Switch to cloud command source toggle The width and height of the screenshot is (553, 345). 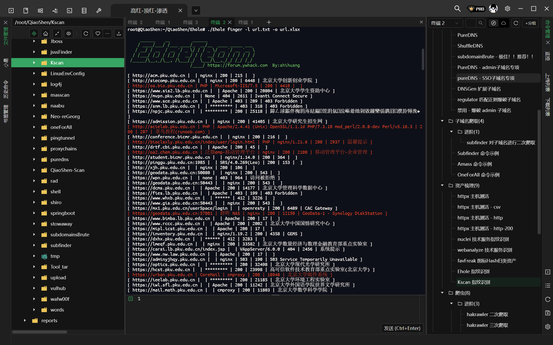pos(504,23)
